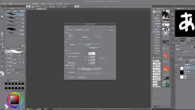Screen dimensions: 195x110
Task: Toggle visibility of the paper layer
Action: click(176, 77)
